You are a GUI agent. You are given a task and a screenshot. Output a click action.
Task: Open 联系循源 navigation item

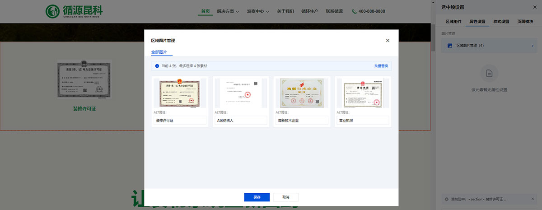pos(334,11)
